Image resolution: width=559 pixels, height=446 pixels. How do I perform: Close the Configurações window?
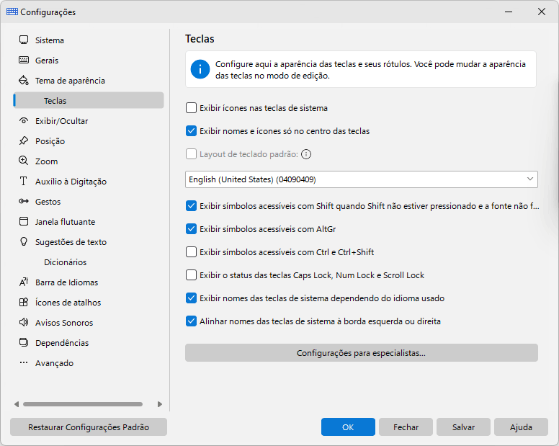tap(542, 12)
